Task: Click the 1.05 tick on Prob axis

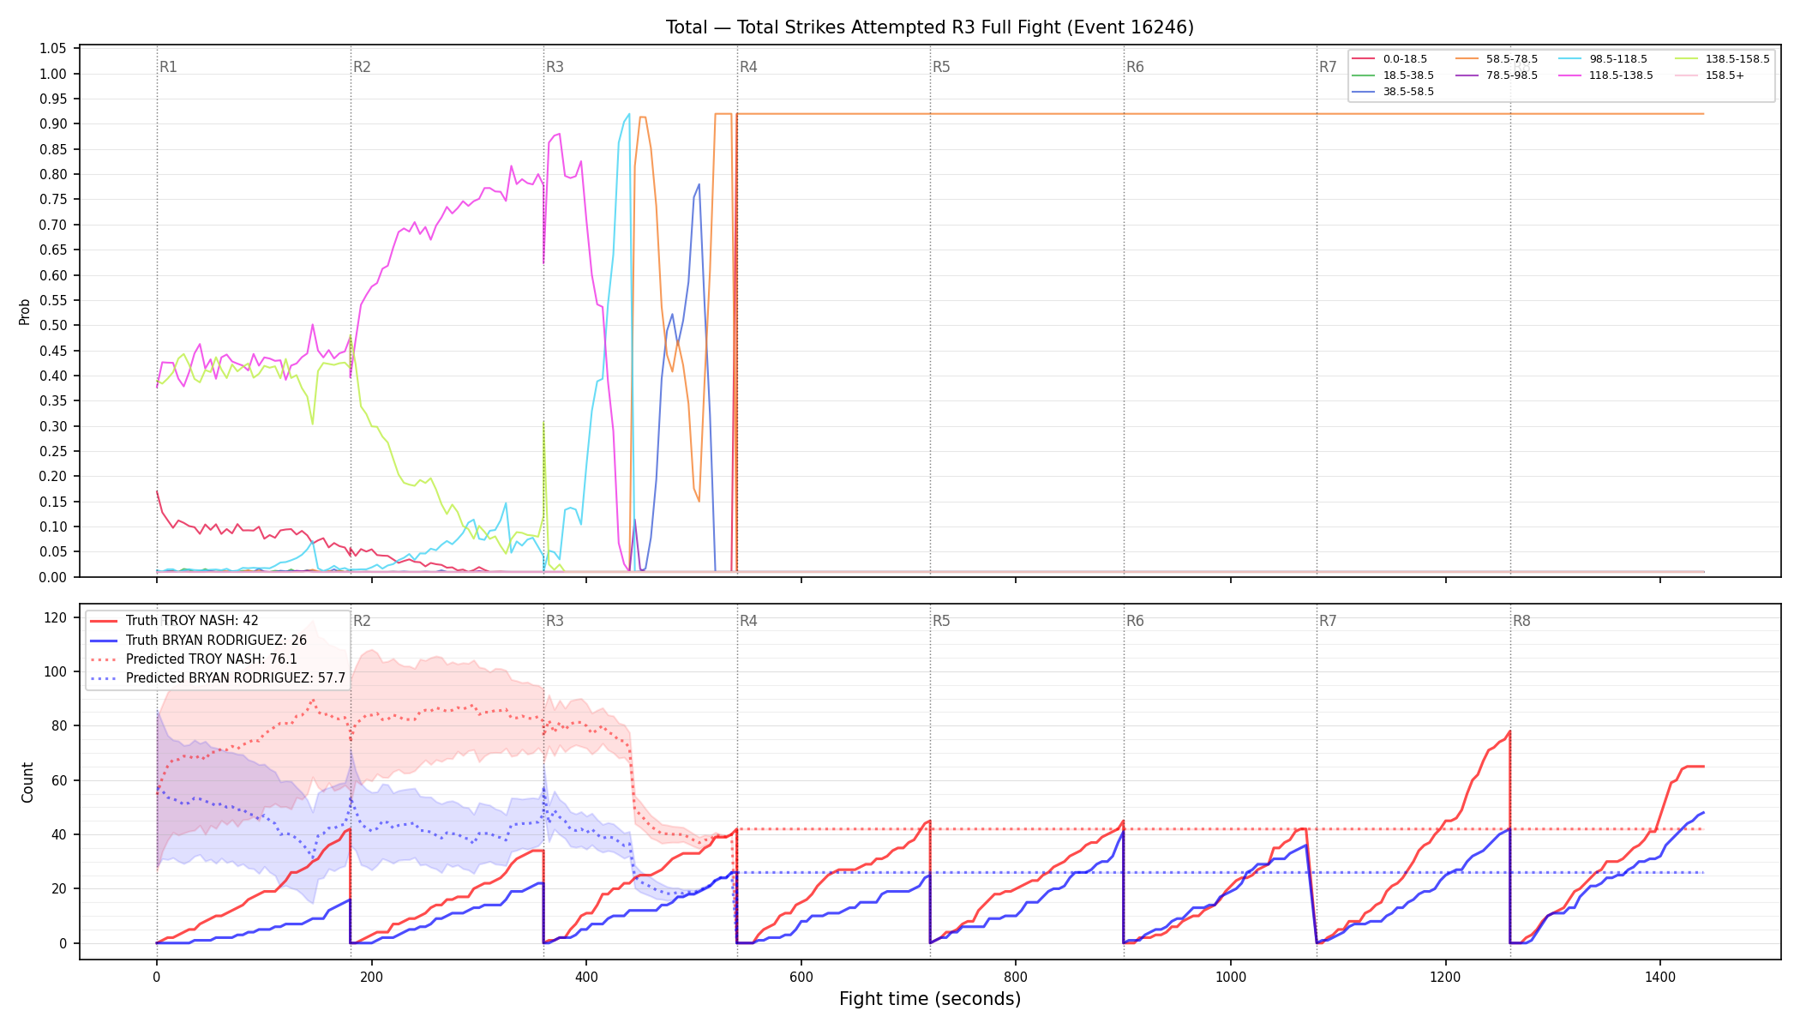Action: pos(53,48)
